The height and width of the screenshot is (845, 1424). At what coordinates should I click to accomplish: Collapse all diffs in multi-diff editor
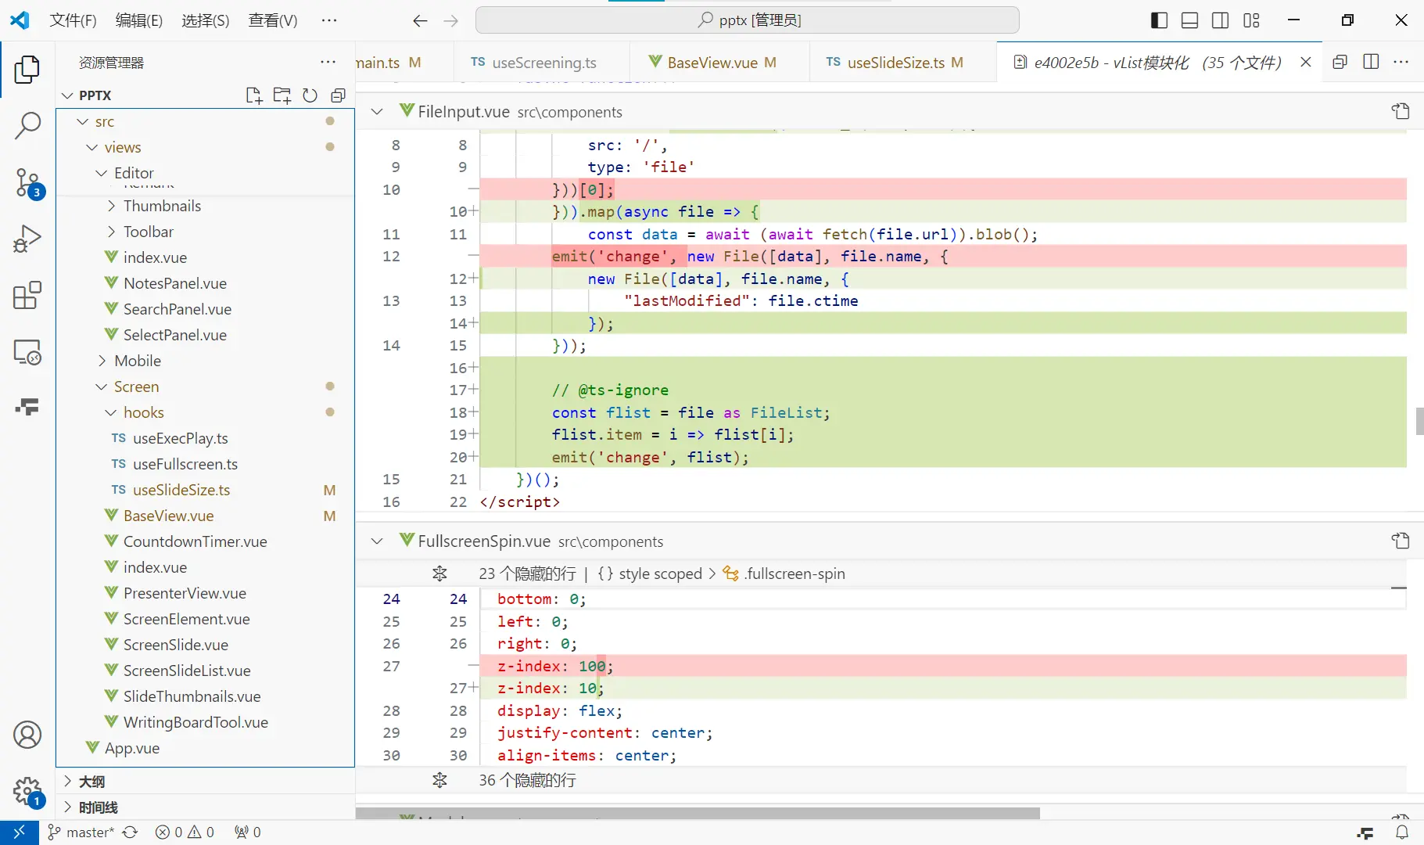click(1340, 62)
